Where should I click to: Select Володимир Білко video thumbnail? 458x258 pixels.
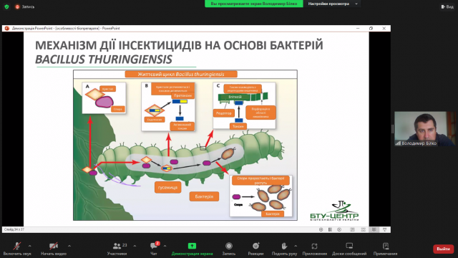pyautogui.click(x=424, y=129)
